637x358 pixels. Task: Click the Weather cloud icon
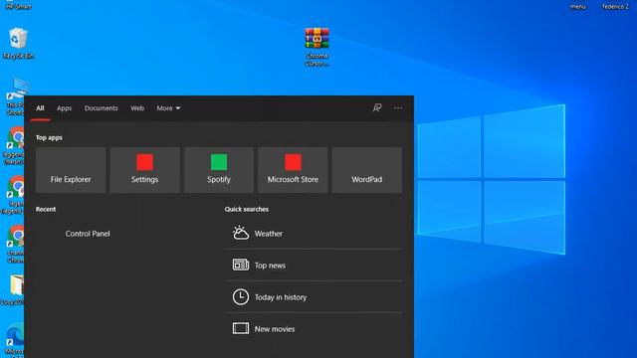(x=241, y=233)
